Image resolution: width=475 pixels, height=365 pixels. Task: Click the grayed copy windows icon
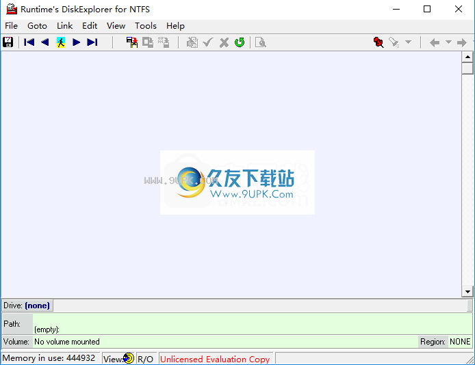point(148,42)
